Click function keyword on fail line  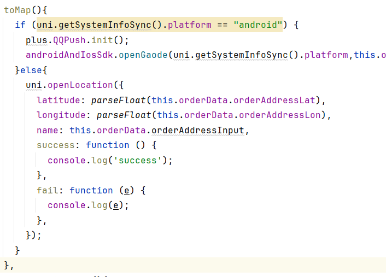[x=91, y=191]
